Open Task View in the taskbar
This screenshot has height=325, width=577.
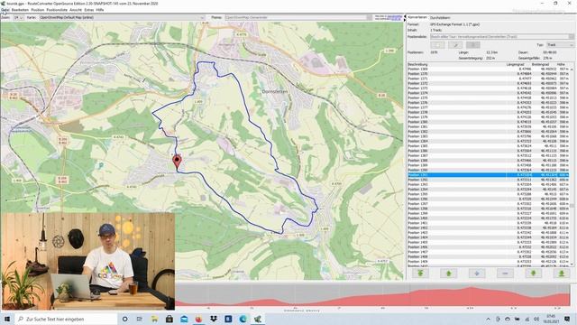(x=140, y=319)
